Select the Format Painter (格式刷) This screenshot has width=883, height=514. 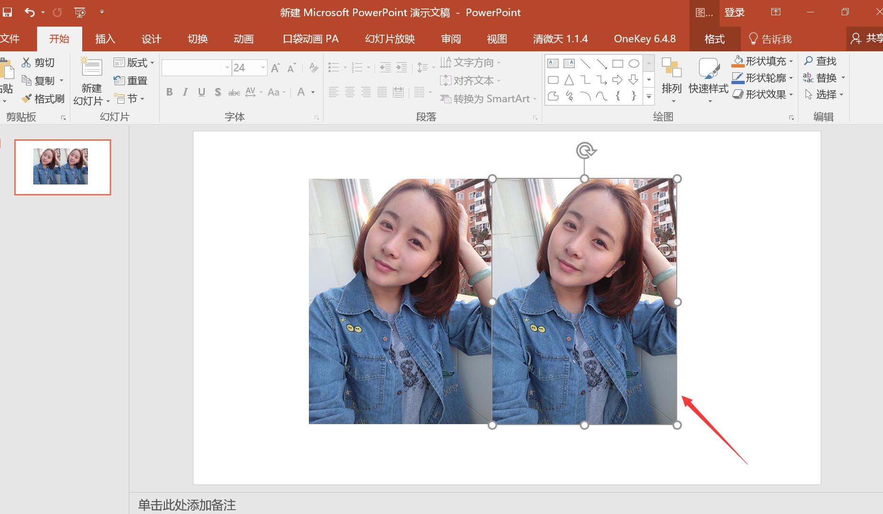[43, 99]
